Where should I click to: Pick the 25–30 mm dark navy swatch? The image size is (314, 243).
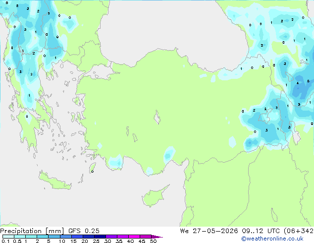click(x=100, y=237)
